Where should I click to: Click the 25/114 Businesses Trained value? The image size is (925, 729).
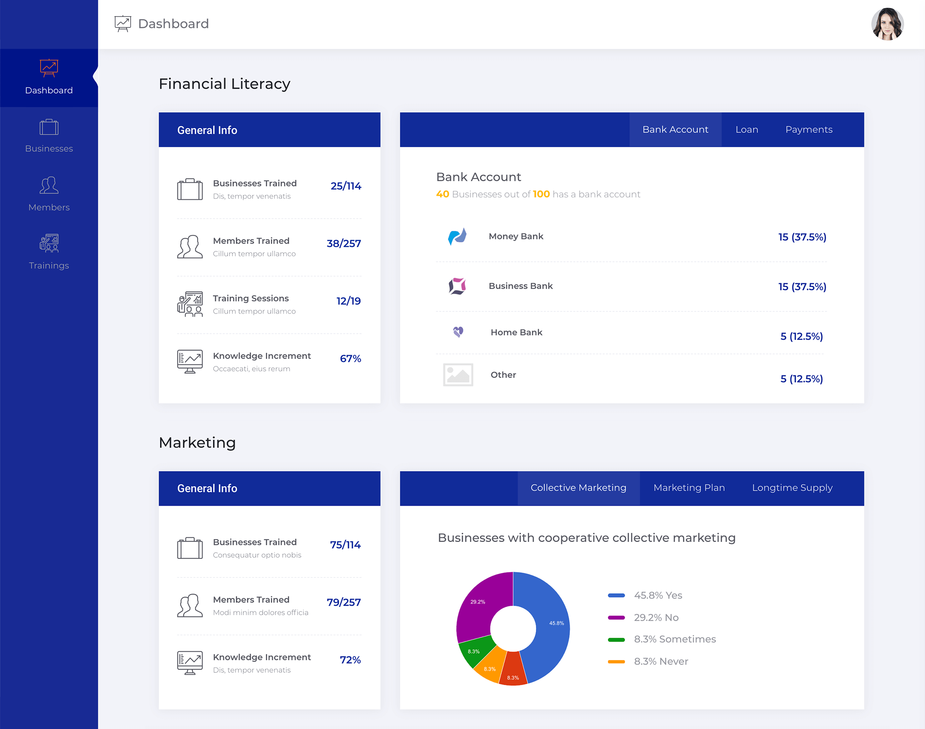tap(346, 186)
